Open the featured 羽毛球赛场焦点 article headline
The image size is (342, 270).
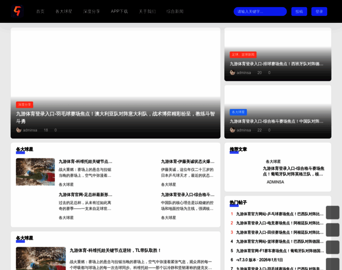tap(115, 117)
